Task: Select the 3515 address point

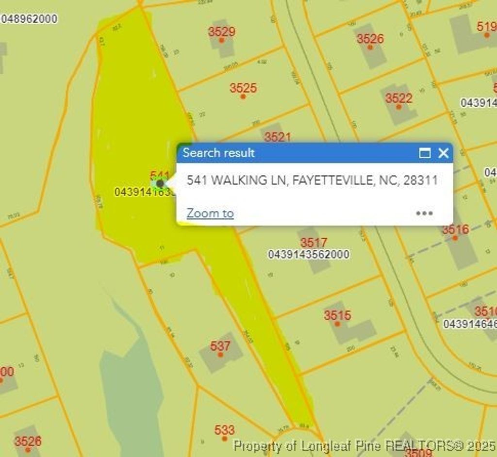Action: click(x=337, y=323)
